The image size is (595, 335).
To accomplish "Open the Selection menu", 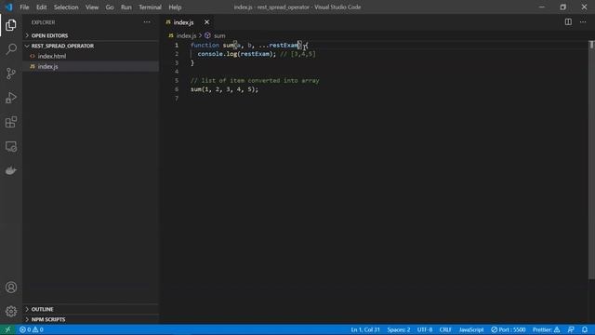I will tap(66, 7).
